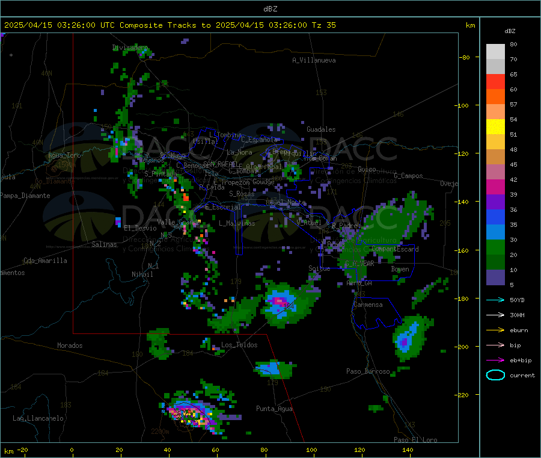Select the light gray 70-80 dBZ swatch
The width and height of the screenshot is (541, 458).
tap(495, 52)
